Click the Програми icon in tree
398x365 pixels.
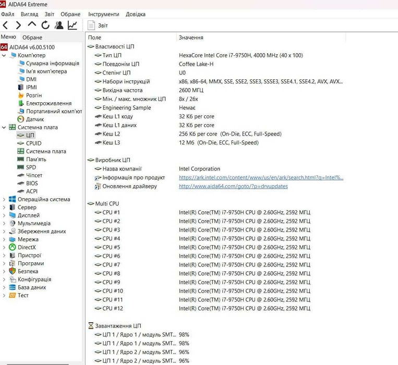pyautogui.click(x=12, y=263)
